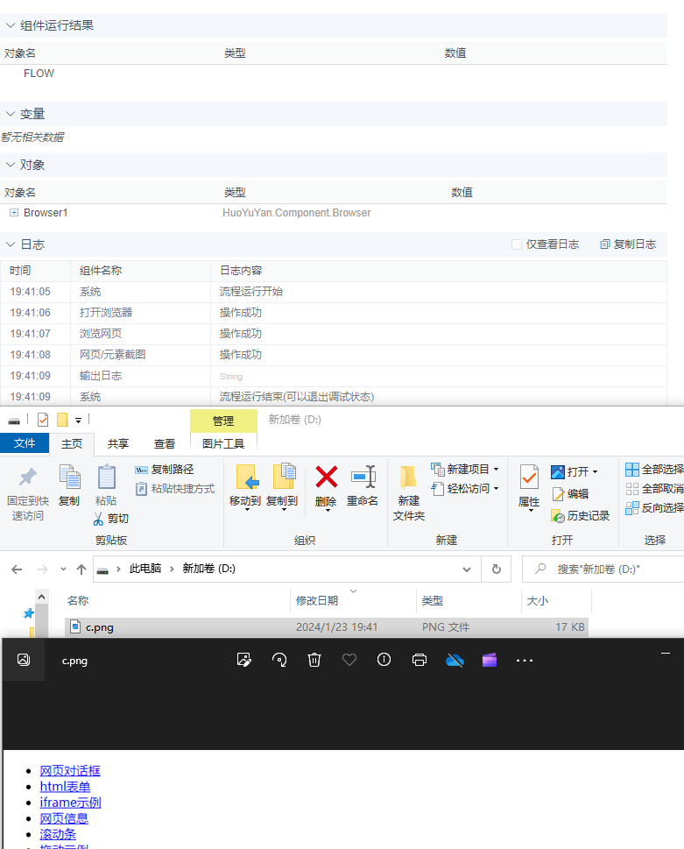Click the iframe示例 link
684x849 pixels.
[70, 803]
